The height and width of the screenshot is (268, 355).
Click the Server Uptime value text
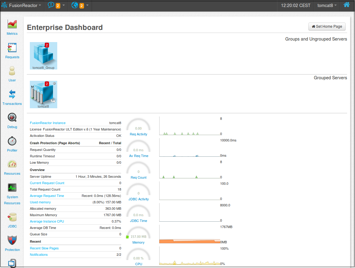point(98,177)
